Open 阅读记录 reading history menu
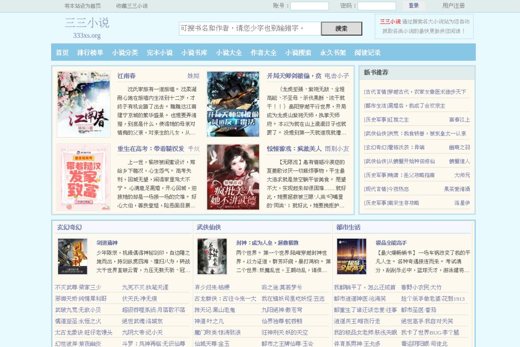 pyautogui.click(x=368, y=52)
